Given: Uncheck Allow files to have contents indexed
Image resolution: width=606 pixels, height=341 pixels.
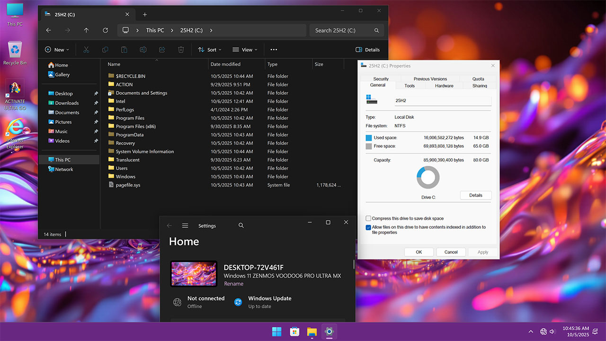Looking at the screenshot, I should tap(368, 227).
